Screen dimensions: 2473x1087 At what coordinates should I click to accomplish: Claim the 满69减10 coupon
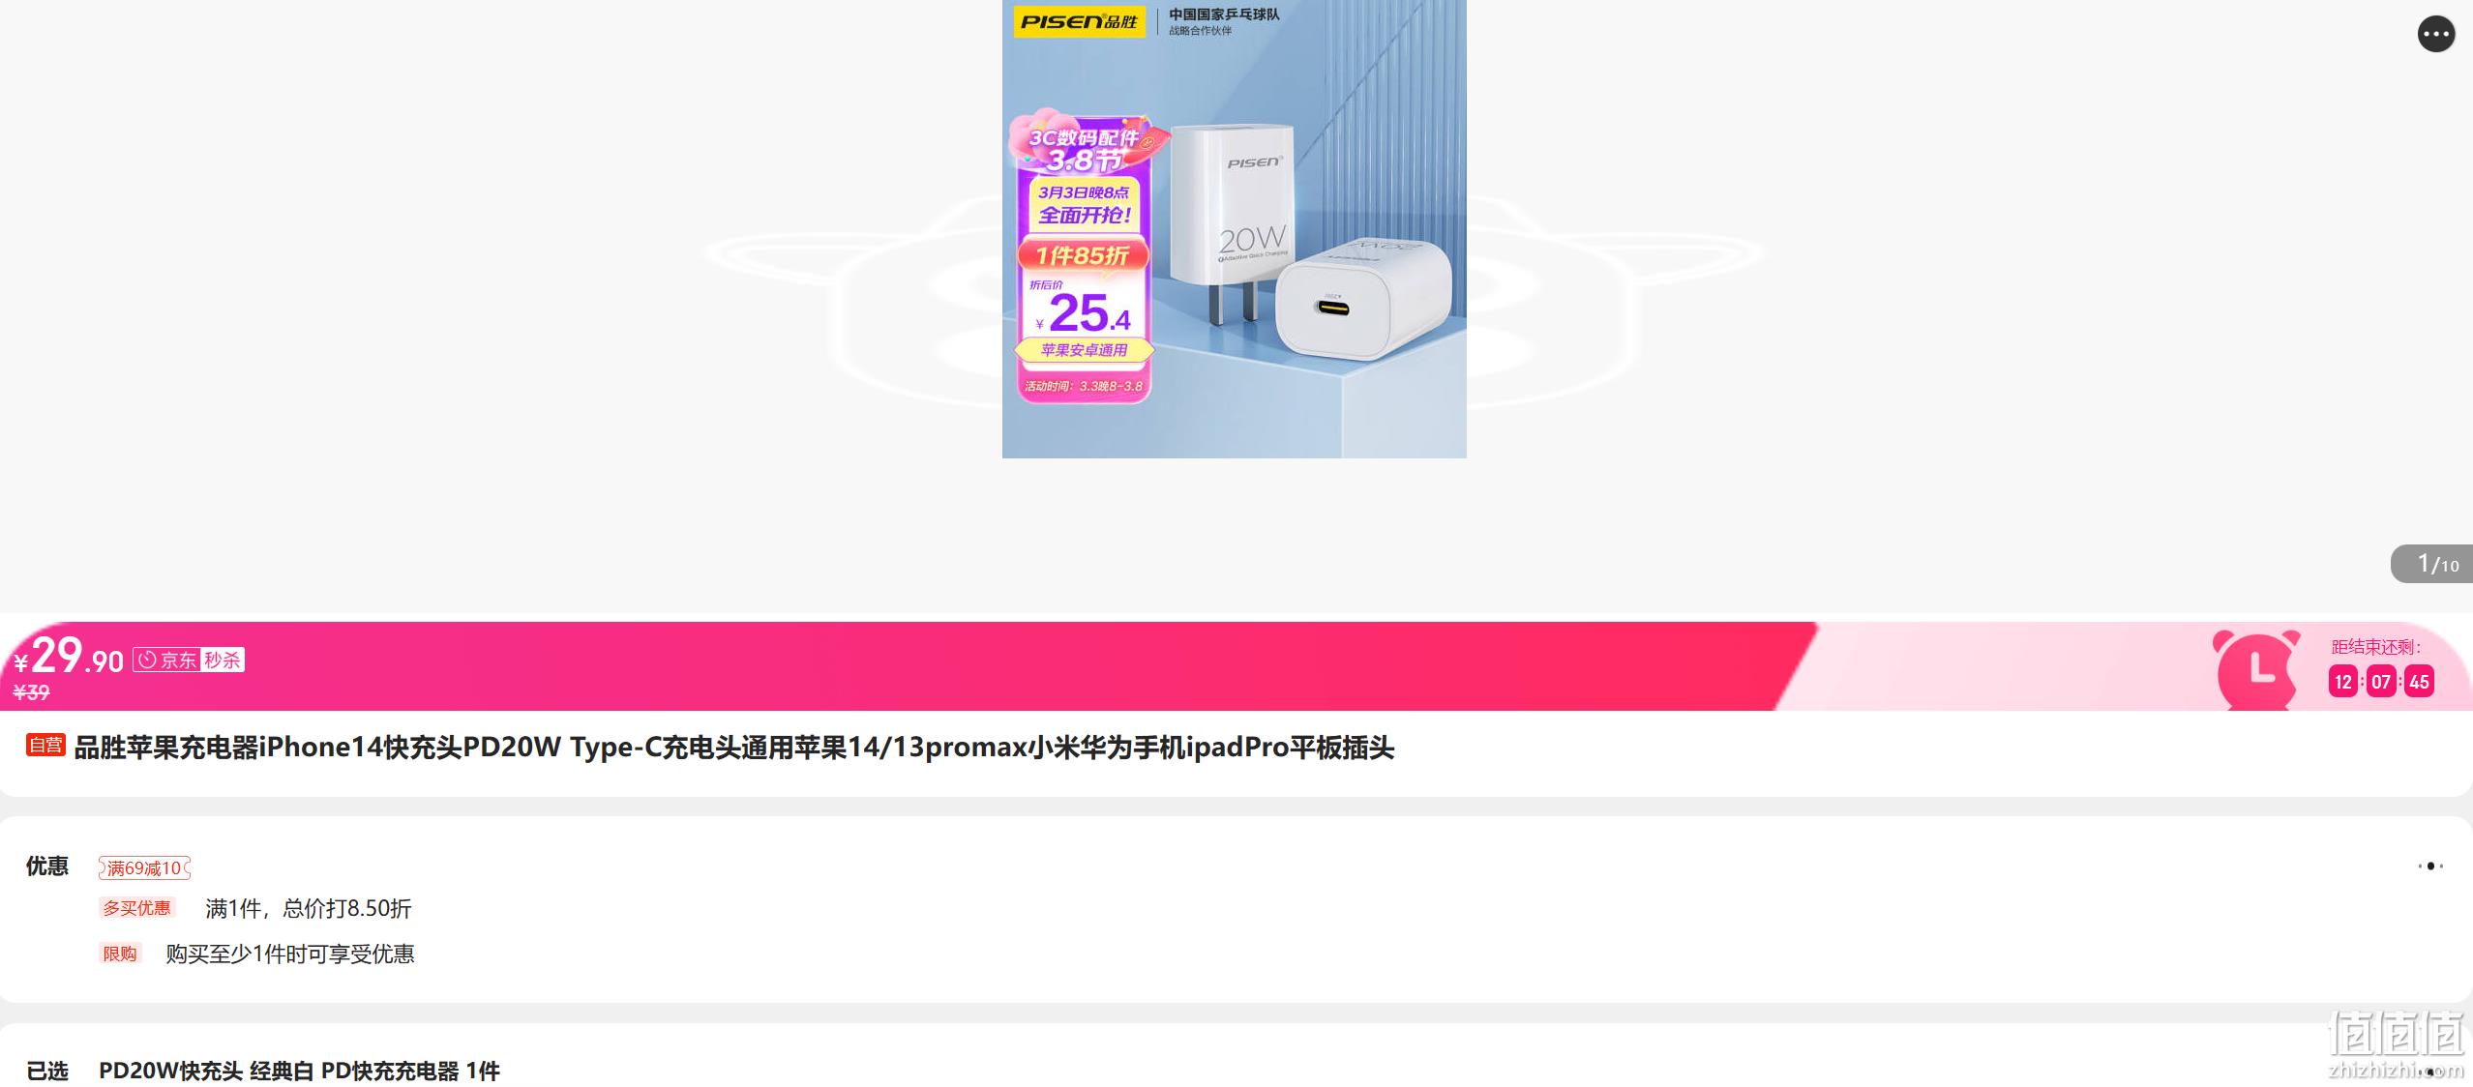(x=144, y=868)
